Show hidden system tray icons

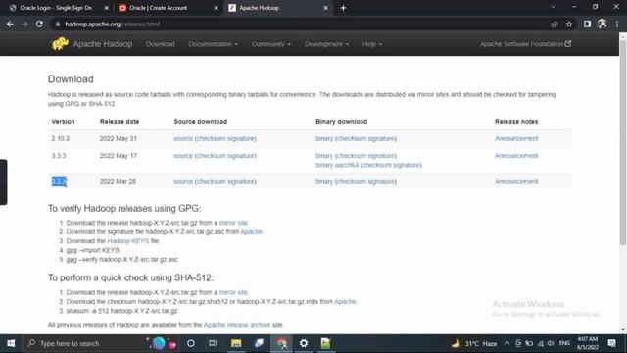click(x=507, y=343)
